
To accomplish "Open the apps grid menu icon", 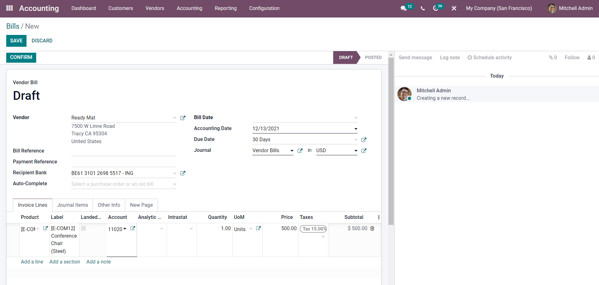I will point(9,8).
